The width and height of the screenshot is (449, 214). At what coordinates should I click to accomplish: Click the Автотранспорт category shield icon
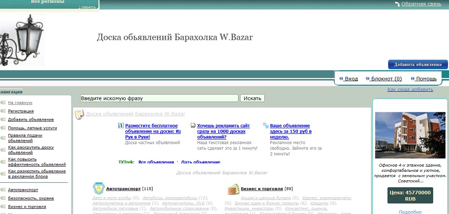coord(98,188)
